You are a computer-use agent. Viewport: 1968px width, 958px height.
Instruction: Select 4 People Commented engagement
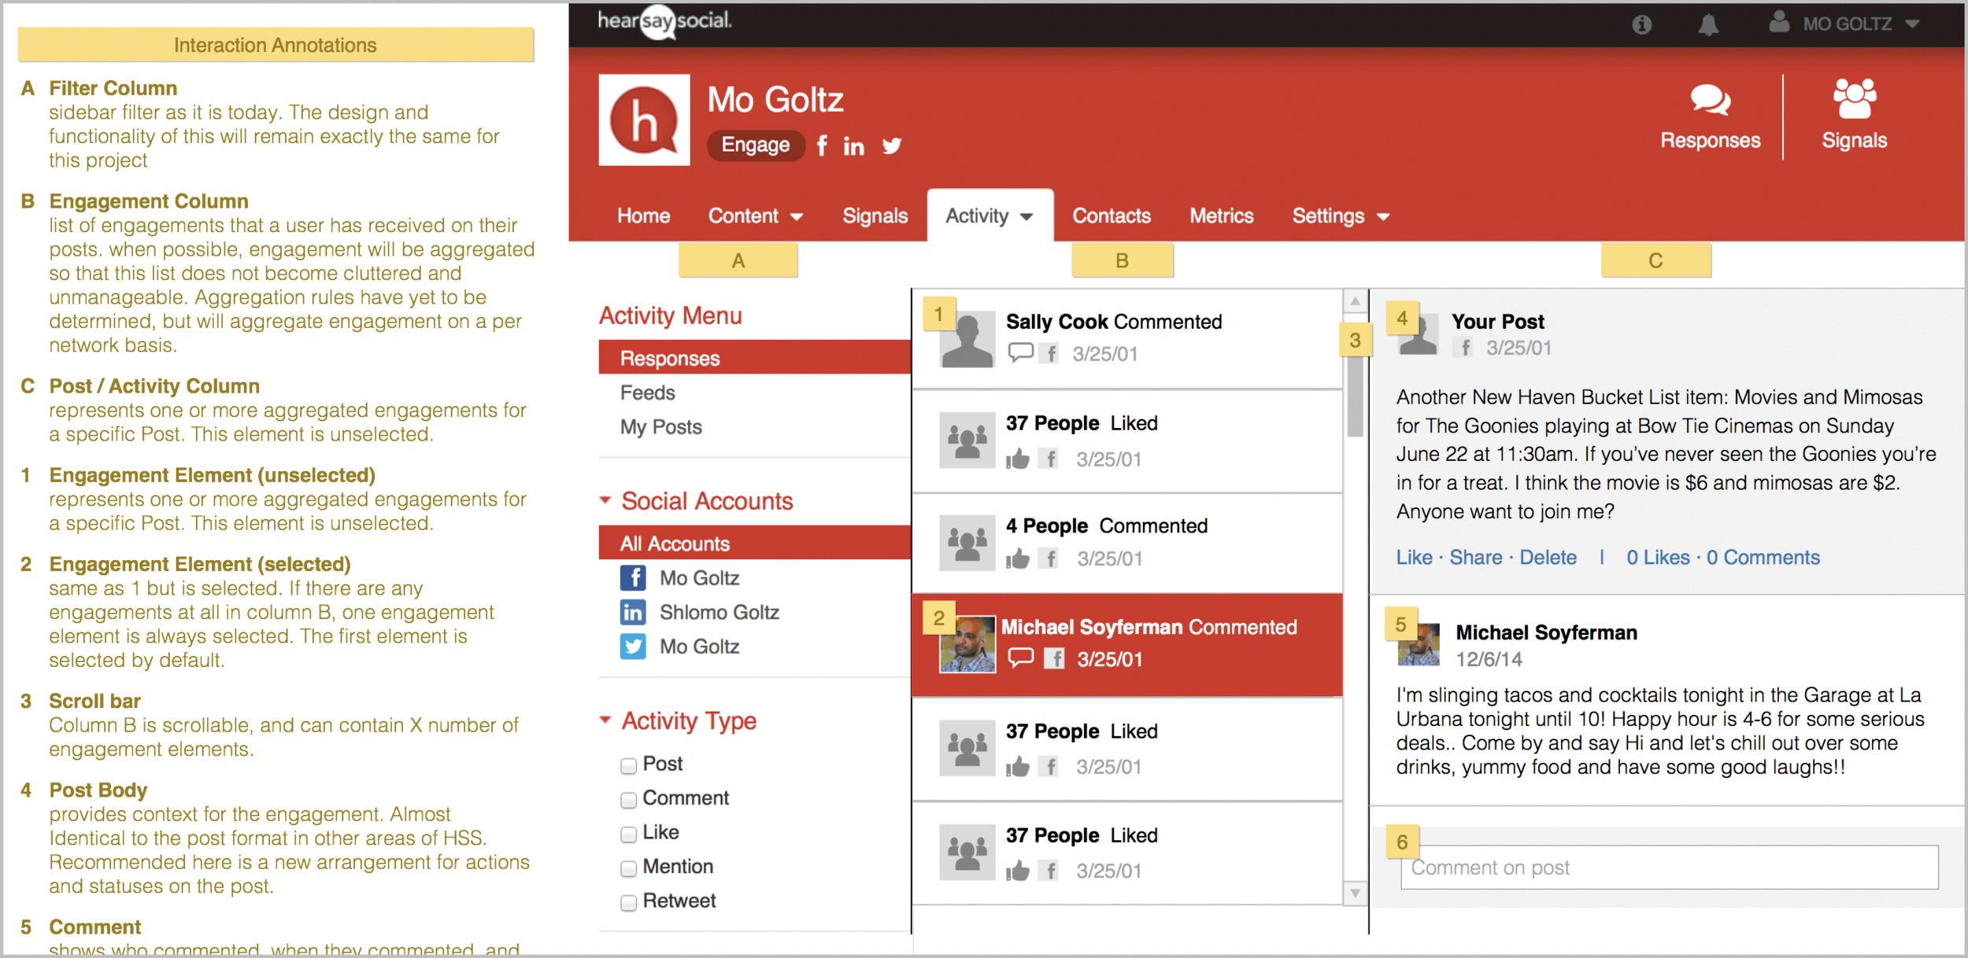1127,543
